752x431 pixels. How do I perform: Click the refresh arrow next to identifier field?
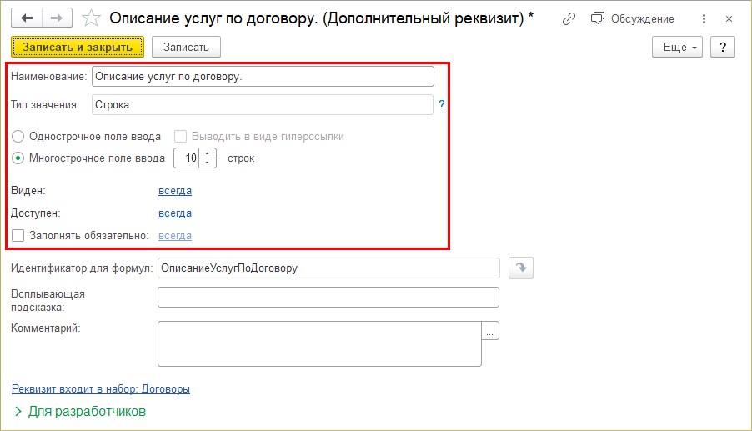520,268
